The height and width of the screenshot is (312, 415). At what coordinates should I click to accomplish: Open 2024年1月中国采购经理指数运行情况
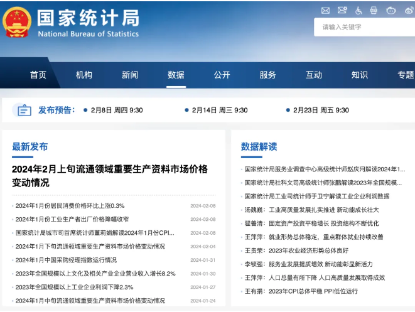point(66,260)
